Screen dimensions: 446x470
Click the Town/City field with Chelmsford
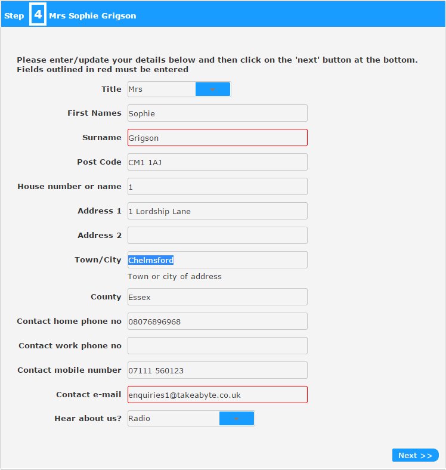[x=217, y=260]
